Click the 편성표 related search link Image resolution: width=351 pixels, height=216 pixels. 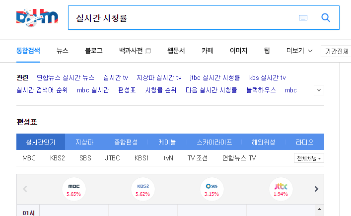[x=127, y=90]
